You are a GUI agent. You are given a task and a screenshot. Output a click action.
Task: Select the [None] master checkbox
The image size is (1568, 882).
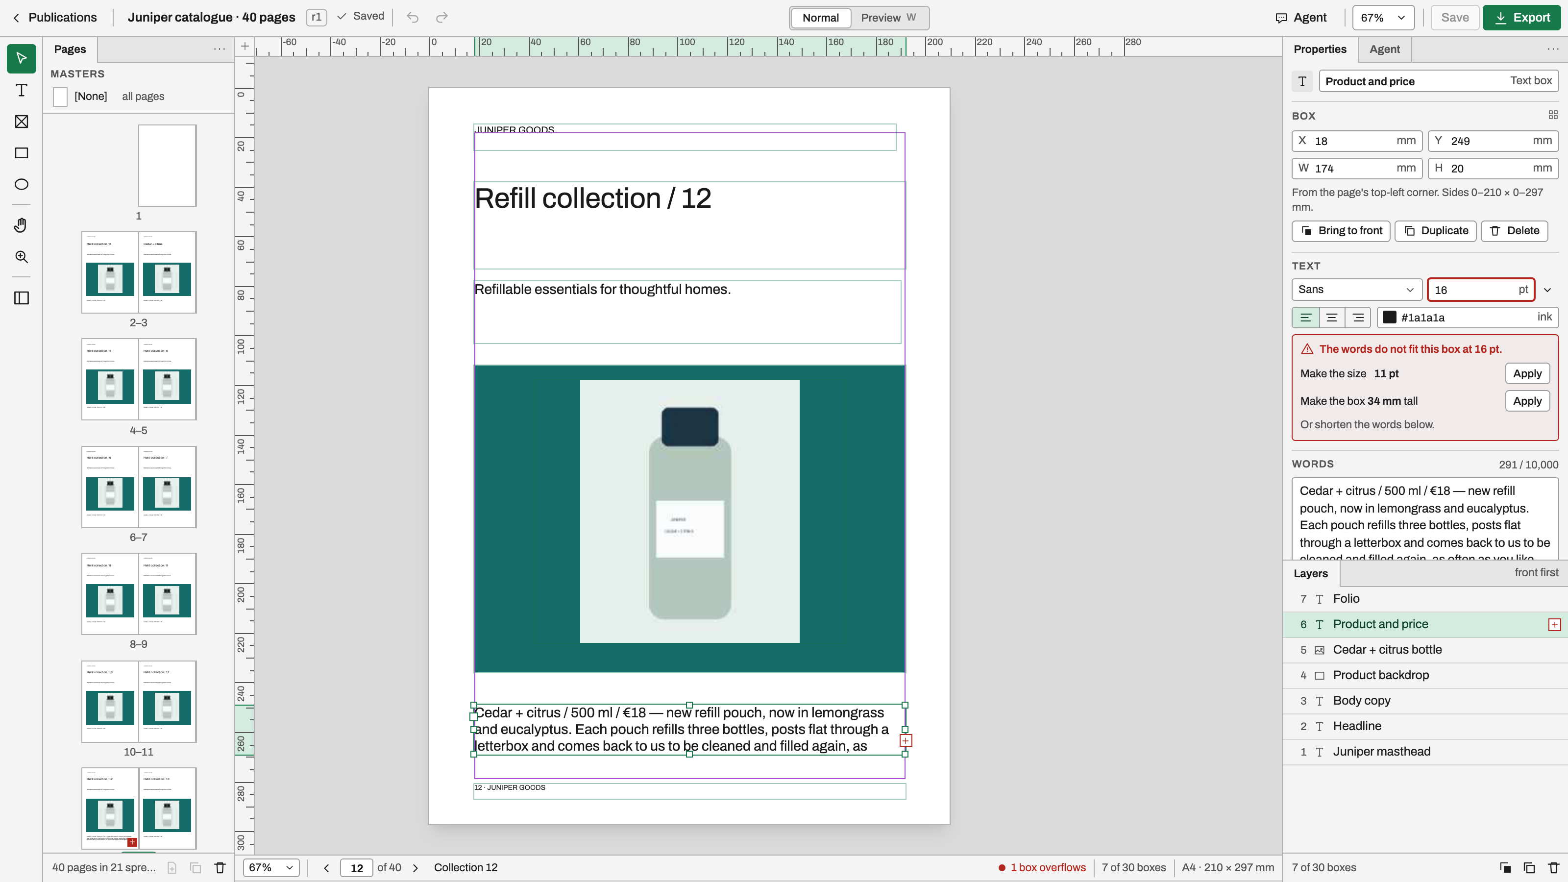[x=60, y=96]
